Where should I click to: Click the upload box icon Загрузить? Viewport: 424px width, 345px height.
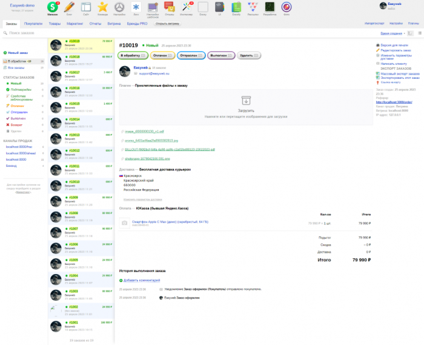[x=246, y=101]
